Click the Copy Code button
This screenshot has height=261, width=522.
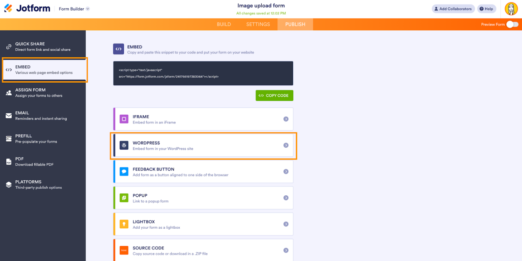[274, 95]
